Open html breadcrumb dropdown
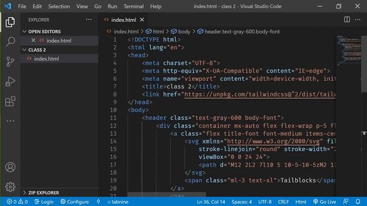This screenshot has width=367, height=206. click(154, 31)
